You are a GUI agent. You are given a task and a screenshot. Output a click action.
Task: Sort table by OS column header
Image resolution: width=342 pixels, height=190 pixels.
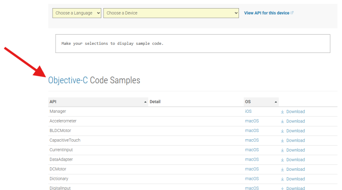261,102
